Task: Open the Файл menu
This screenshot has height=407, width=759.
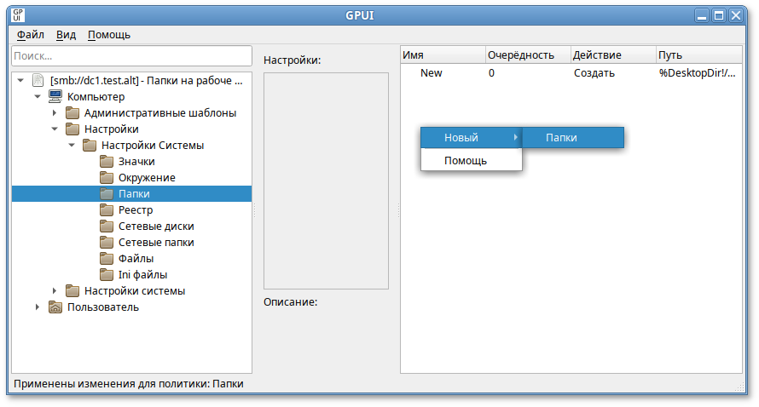Action: (x=30, y=35)
